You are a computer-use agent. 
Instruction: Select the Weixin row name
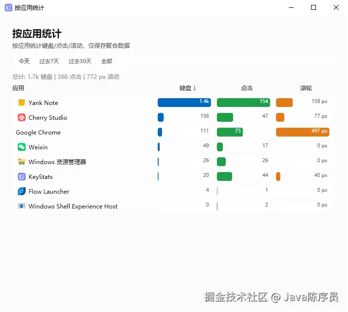click(x=38, y=147)
